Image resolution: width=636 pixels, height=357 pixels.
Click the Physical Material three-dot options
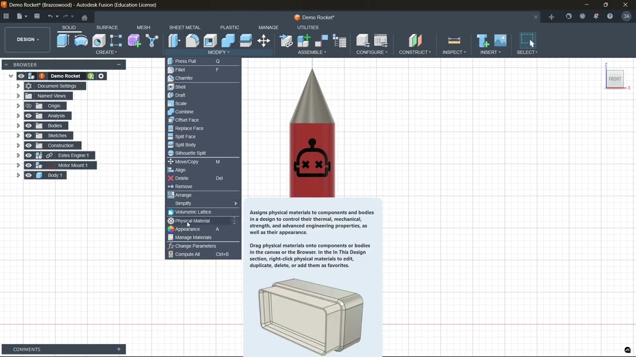[x=234, y=221]
